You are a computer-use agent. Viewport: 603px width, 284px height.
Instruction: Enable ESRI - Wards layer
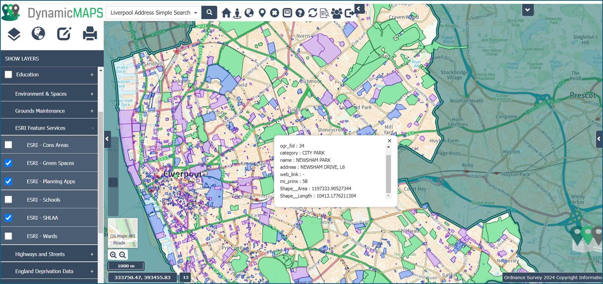coord(8,236)
